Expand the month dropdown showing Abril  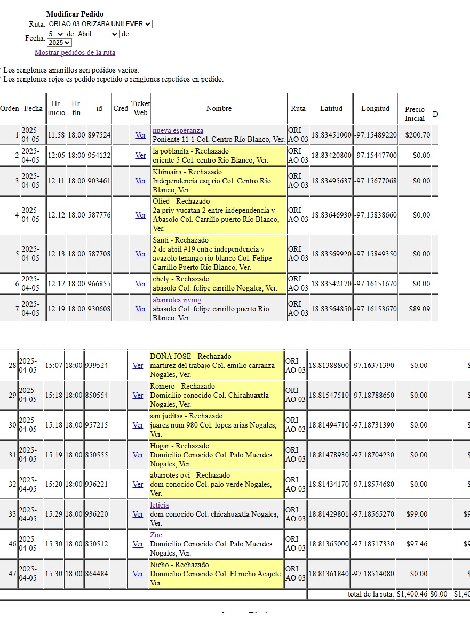[98, 34]
